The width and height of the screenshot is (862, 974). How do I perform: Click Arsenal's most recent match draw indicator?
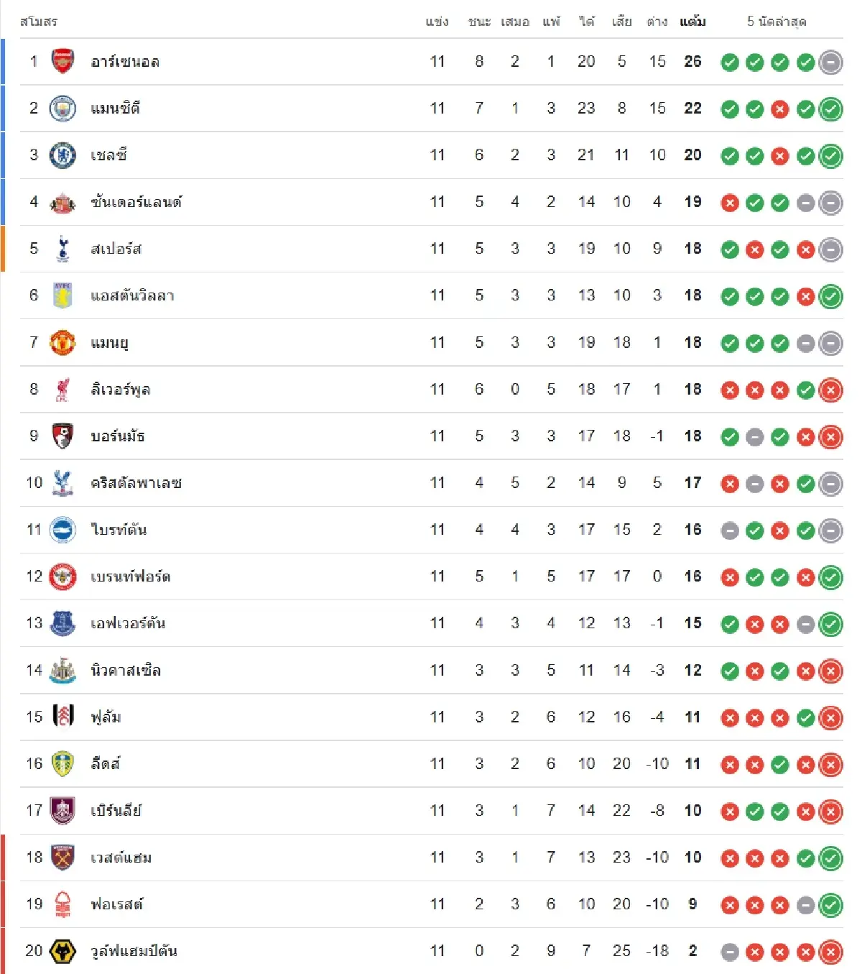tap(830, 63)
